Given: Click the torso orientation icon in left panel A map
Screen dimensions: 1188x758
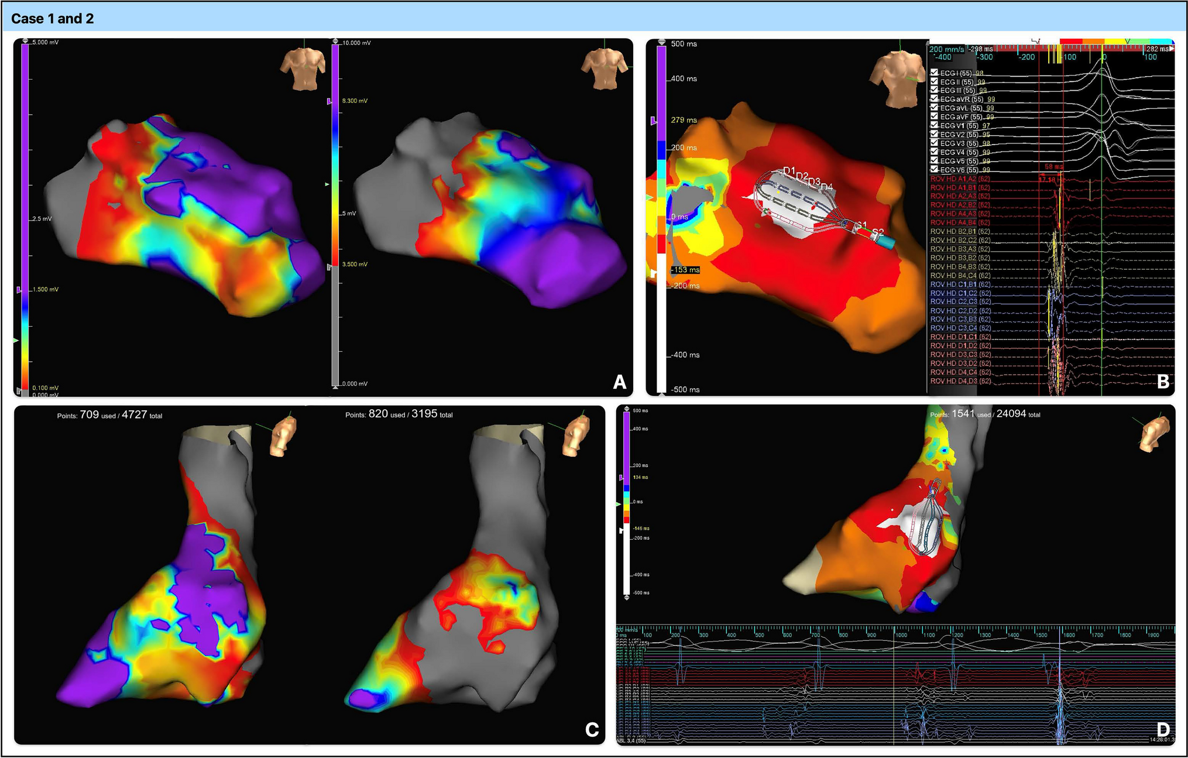Looking at the screenshot, I should click(x=303, y=68).
